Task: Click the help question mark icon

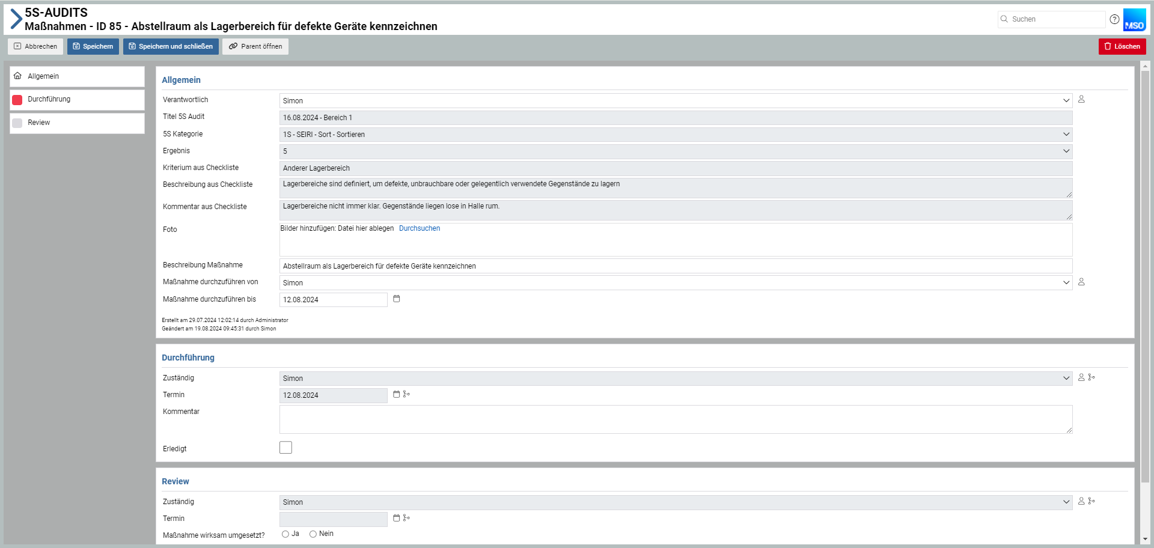Action: (1114, 19)
